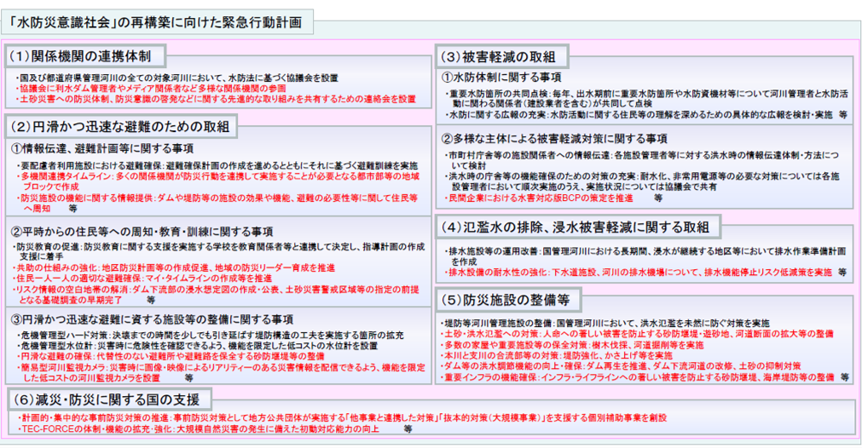The width and height of the screenshot is (862, 448).
Task: Click the line 重要水防箇所の共同点検
Action: 646,99
